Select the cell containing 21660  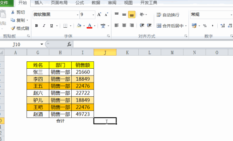click(83, 72)
